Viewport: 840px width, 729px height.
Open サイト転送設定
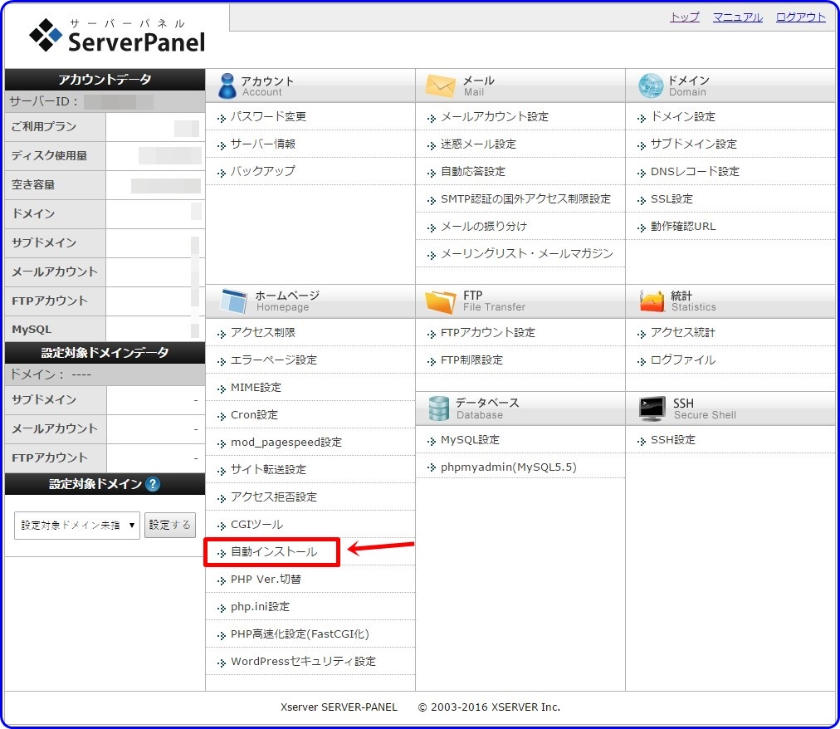pos(268,469)
